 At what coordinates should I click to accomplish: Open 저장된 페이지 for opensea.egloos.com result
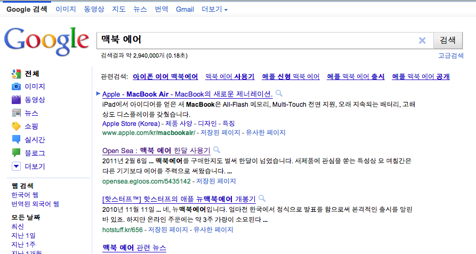click(216, 181)
